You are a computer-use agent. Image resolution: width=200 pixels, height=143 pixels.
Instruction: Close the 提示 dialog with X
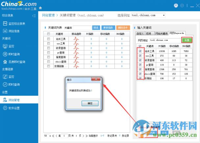[96, 79]
